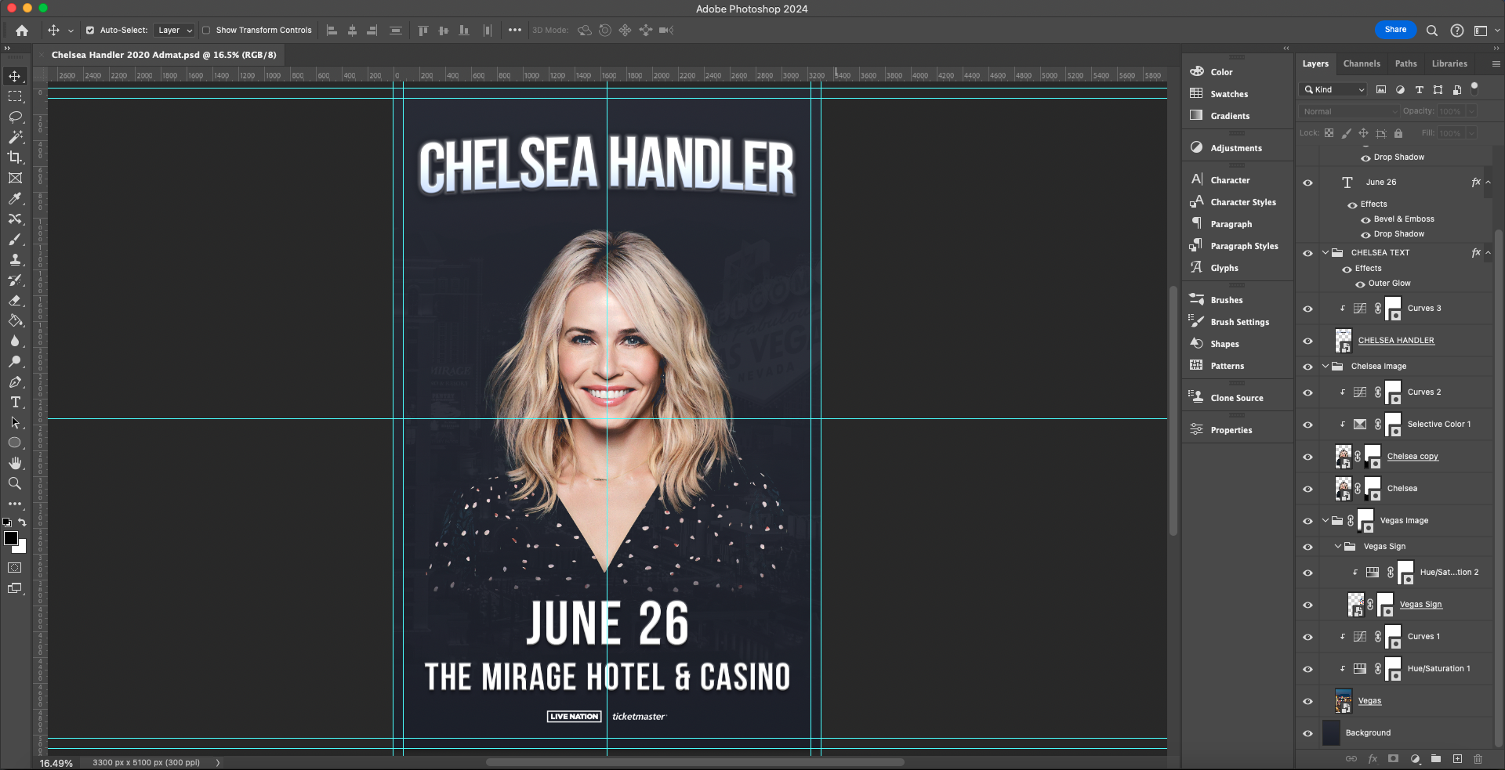Select the Move tool
Screen dimensions: 1505x770
15,76
